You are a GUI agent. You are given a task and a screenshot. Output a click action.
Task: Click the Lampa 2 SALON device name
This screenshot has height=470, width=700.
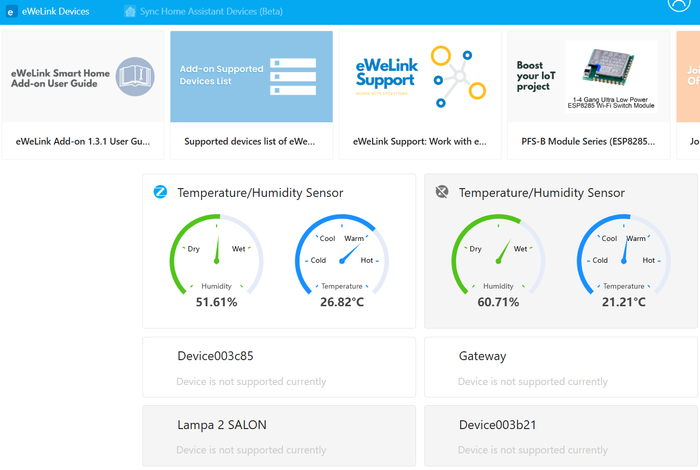[222, 425]
